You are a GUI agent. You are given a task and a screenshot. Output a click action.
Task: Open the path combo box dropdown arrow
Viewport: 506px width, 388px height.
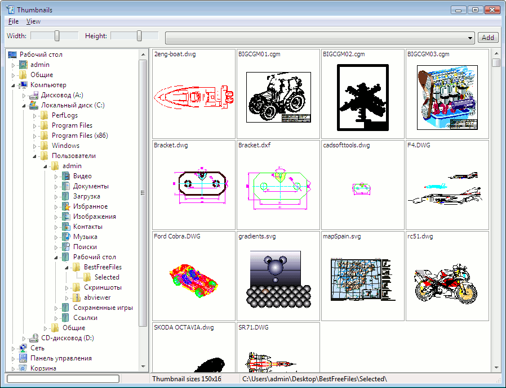click(x=470, y=38)
